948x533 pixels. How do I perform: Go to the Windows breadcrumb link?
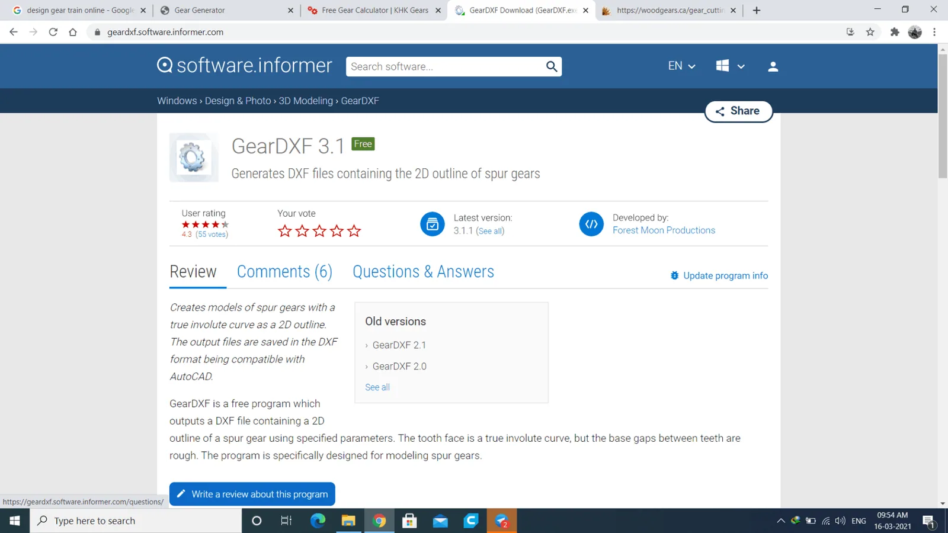[x=177, y=101]
